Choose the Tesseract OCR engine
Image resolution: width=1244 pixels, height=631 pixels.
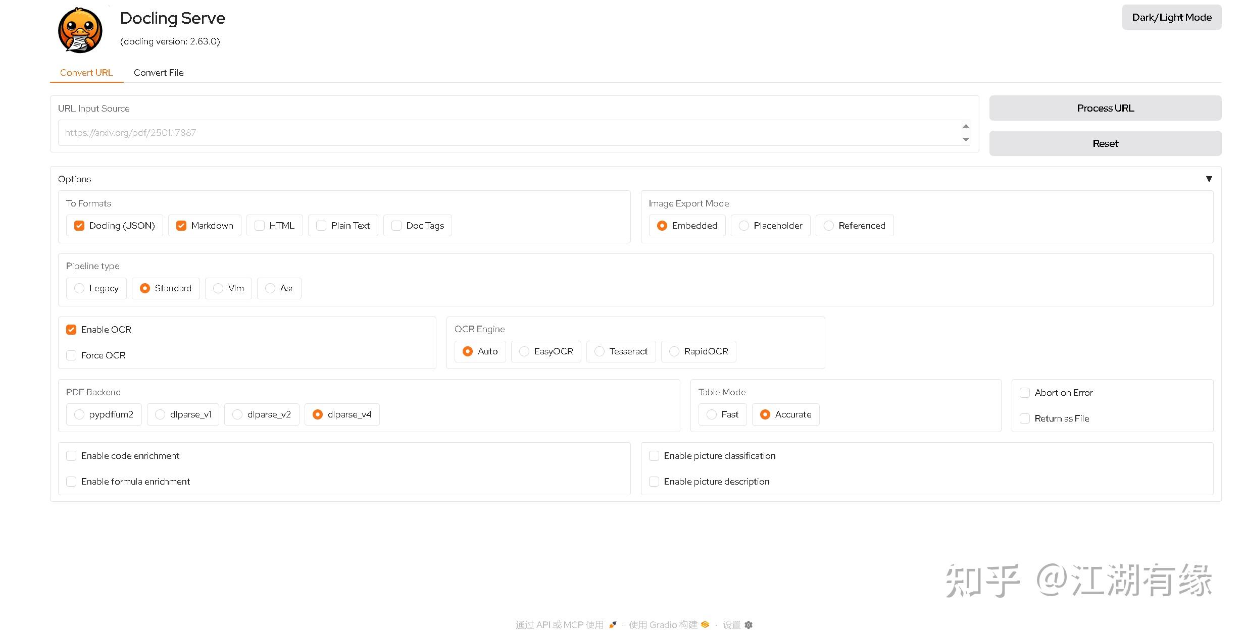[600, 351]
